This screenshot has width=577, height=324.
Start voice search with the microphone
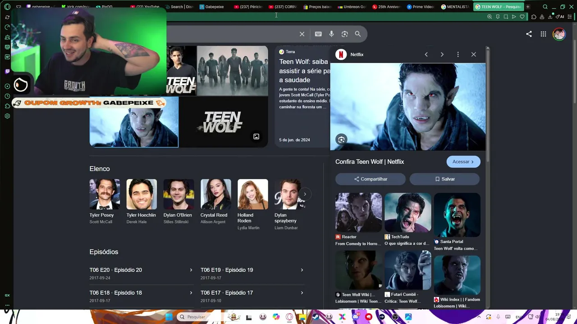[331, 34]
